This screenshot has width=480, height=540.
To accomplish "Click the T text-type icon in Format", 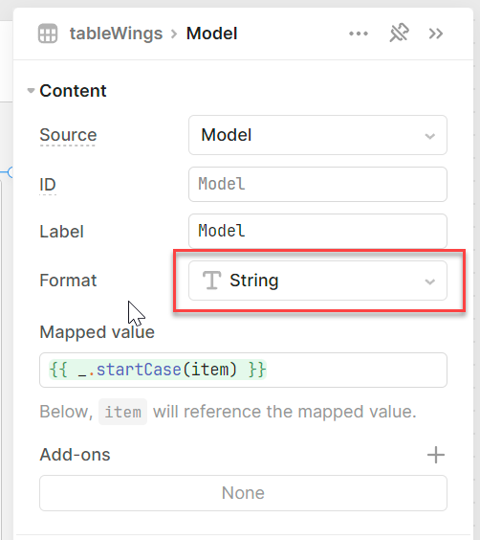I will click(211, 281).
